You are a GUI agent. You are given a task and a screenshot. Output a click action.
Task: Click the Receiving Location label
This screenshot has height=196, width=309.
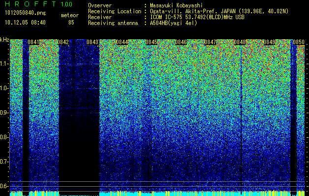[114, 11]
